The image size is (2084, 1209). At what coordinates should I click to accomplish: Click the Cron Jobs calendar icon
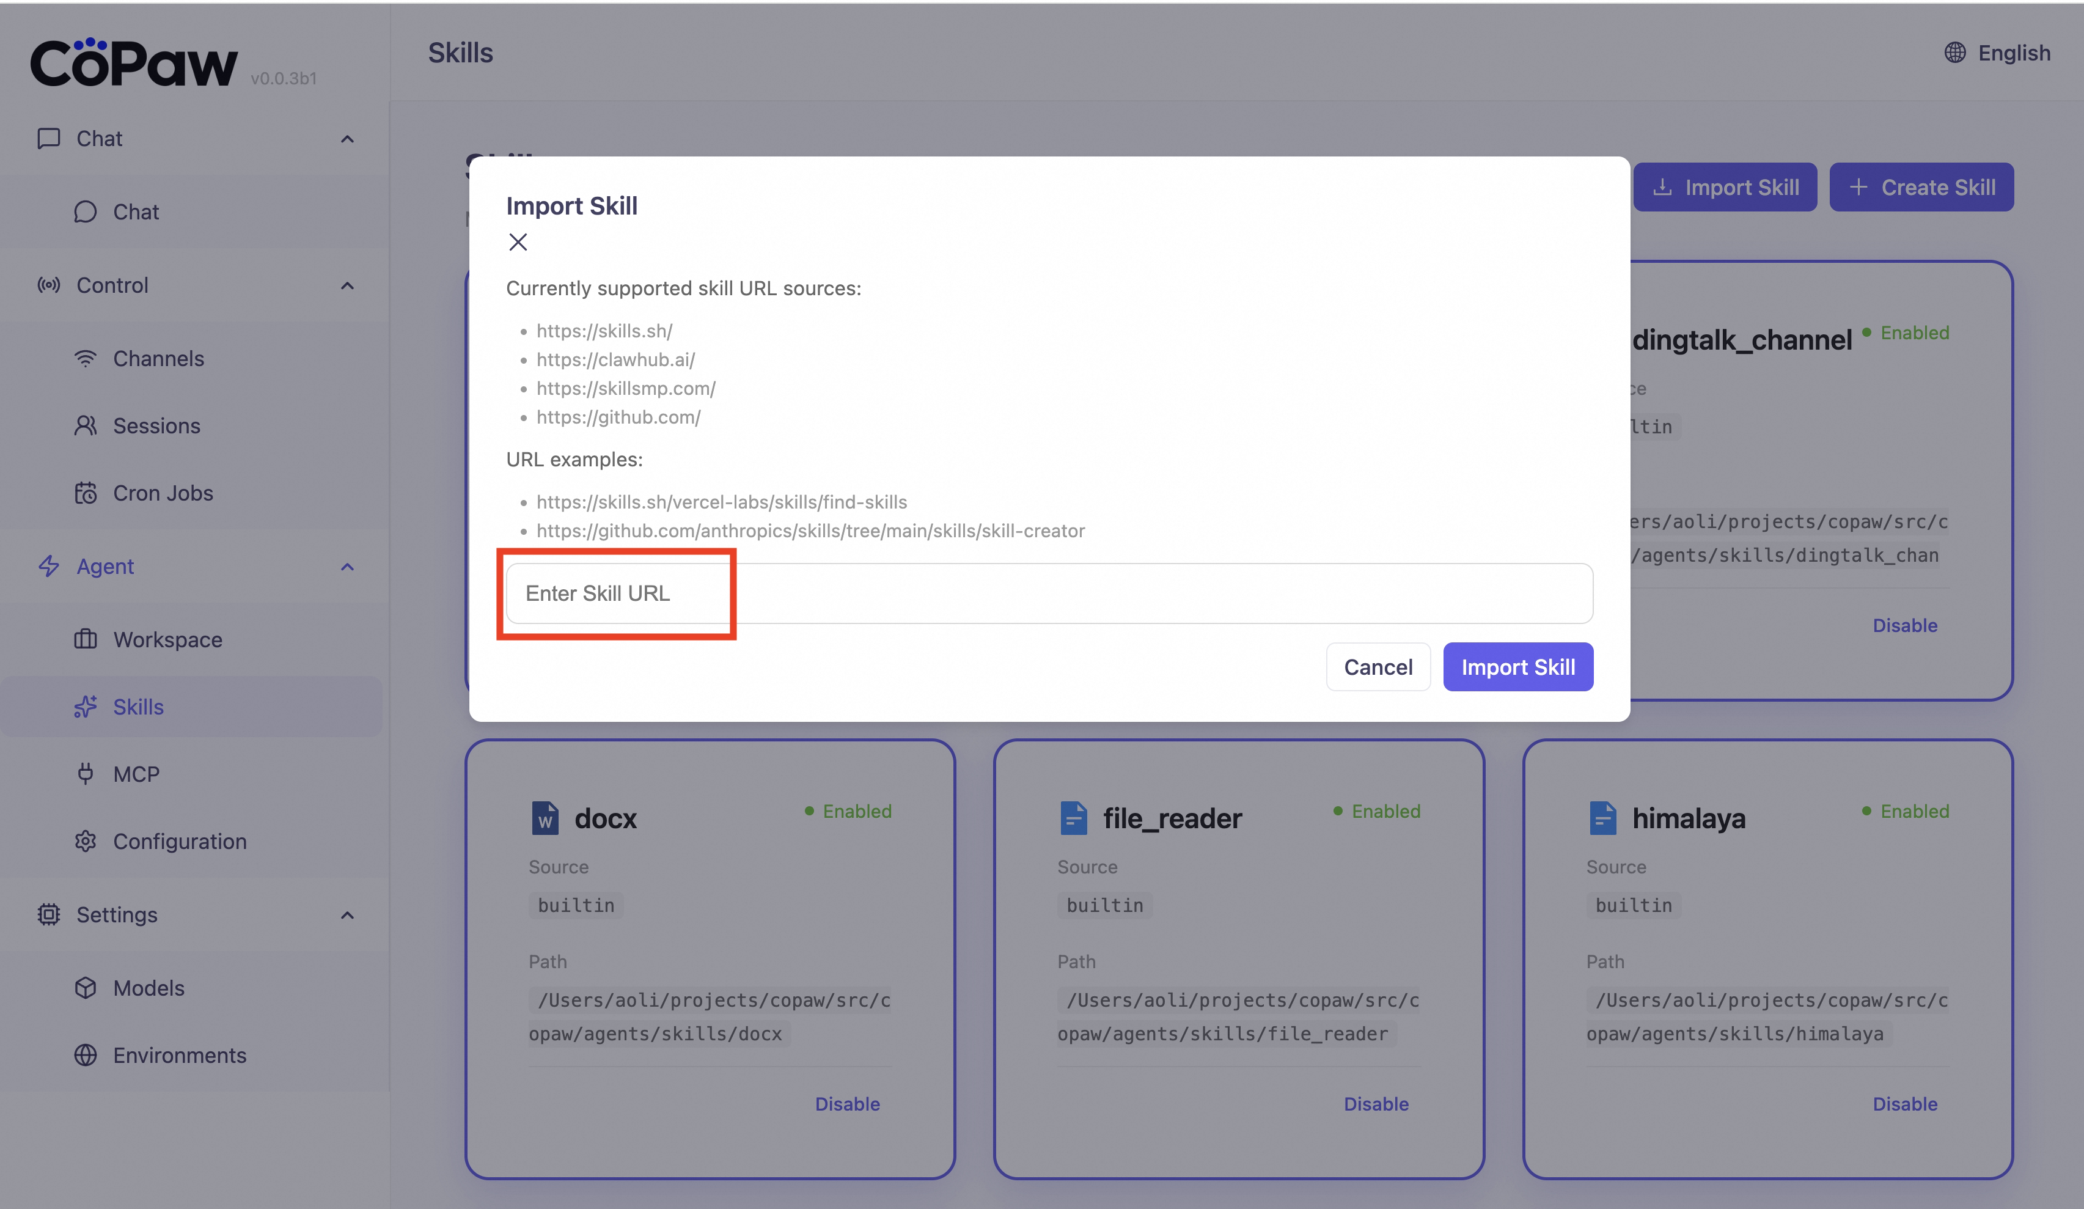click(x=85, y=493)
